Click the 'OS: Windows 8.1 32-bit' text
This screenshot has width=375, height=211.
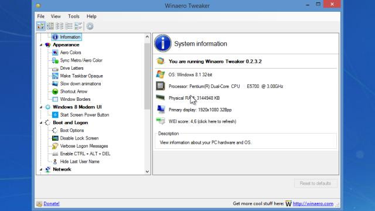pos(190,74)
